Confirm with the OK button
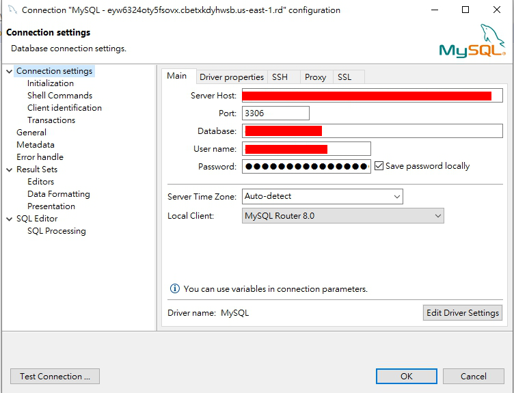 click(407, 377)
